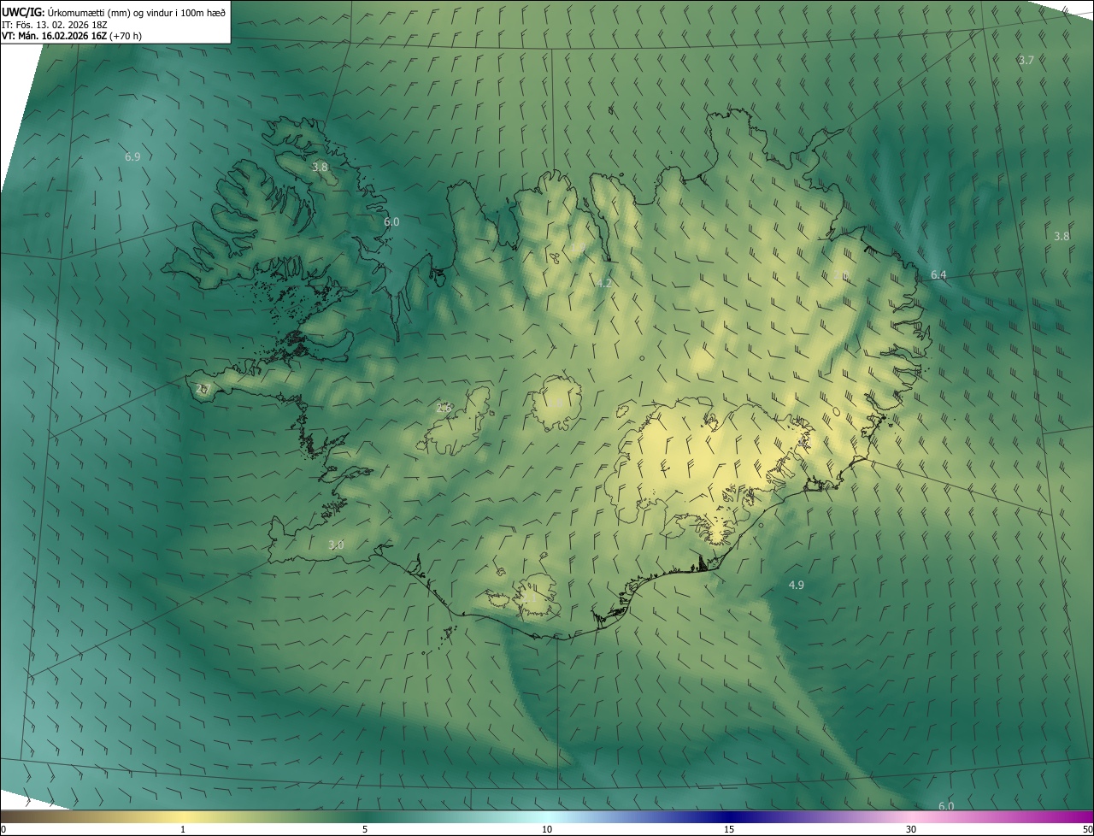1094x836 pixels.
Task: Click the 2.6 value label on the map
Action: [444, 408]
